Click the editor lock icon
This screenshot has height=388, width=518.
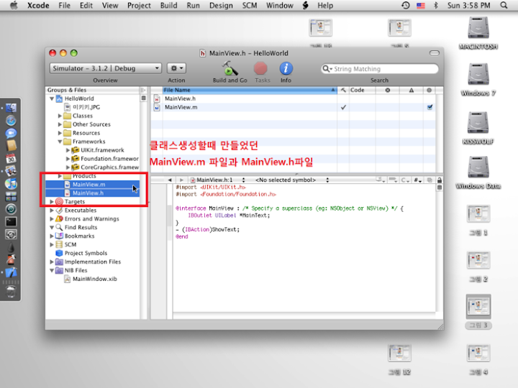(x=440, y=180)
